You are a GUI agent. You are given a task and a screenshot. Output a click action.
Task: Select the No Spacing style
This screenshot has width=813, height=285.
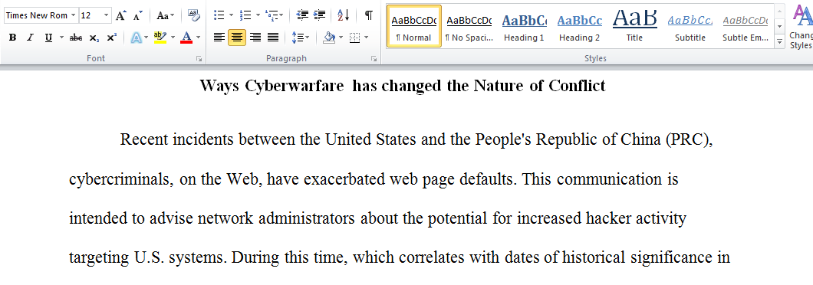469,26
